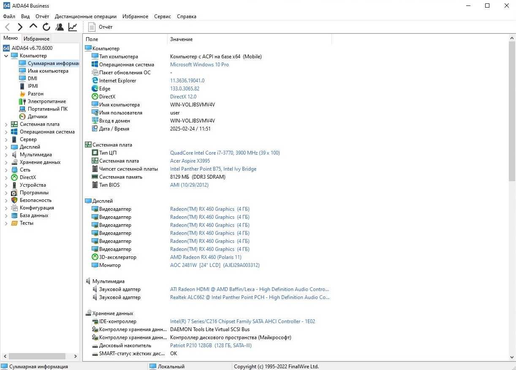This screenshot has height=370, width=516.
Task: Click the Значение column header
Action: coord(250,39)
